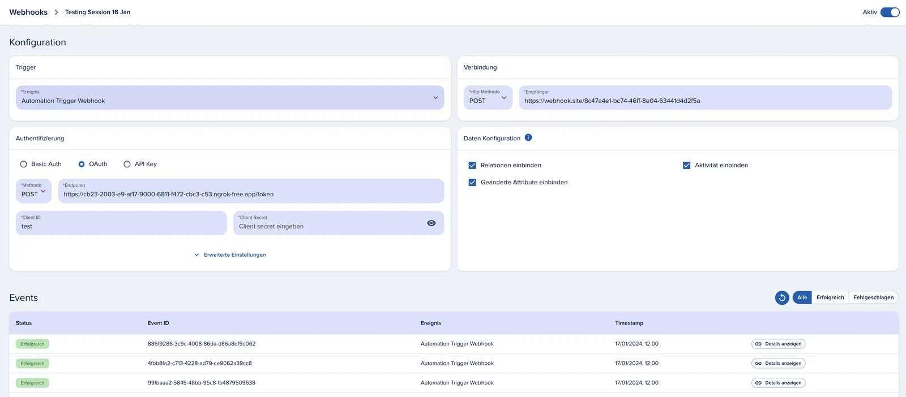906x397 pixels.
Task: Click the Ereignis column header
Action: click(x=431, y=323)
